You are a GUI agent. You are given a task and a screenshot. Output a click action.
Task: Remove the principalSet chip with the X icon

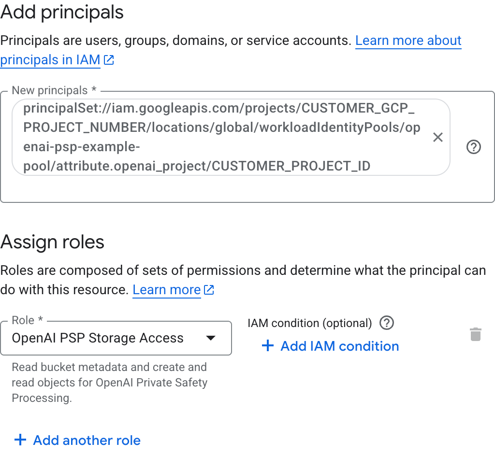pos(438,137)
